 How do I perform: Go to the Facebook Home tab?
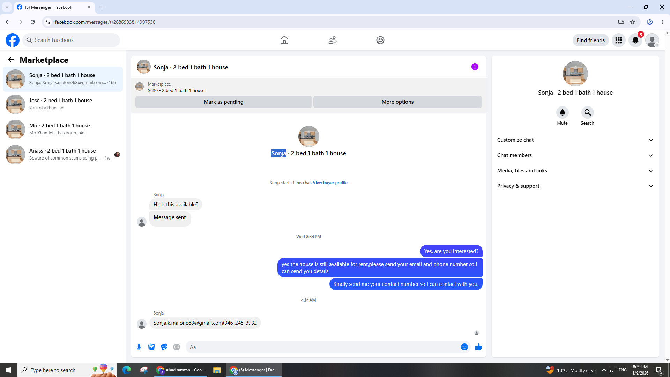(284, 40)
